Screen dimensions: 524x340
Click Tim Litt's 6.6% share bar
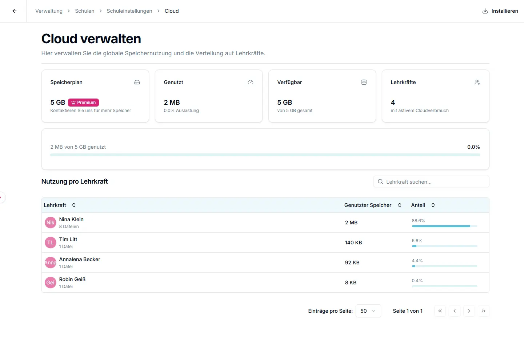click(444, 246)
